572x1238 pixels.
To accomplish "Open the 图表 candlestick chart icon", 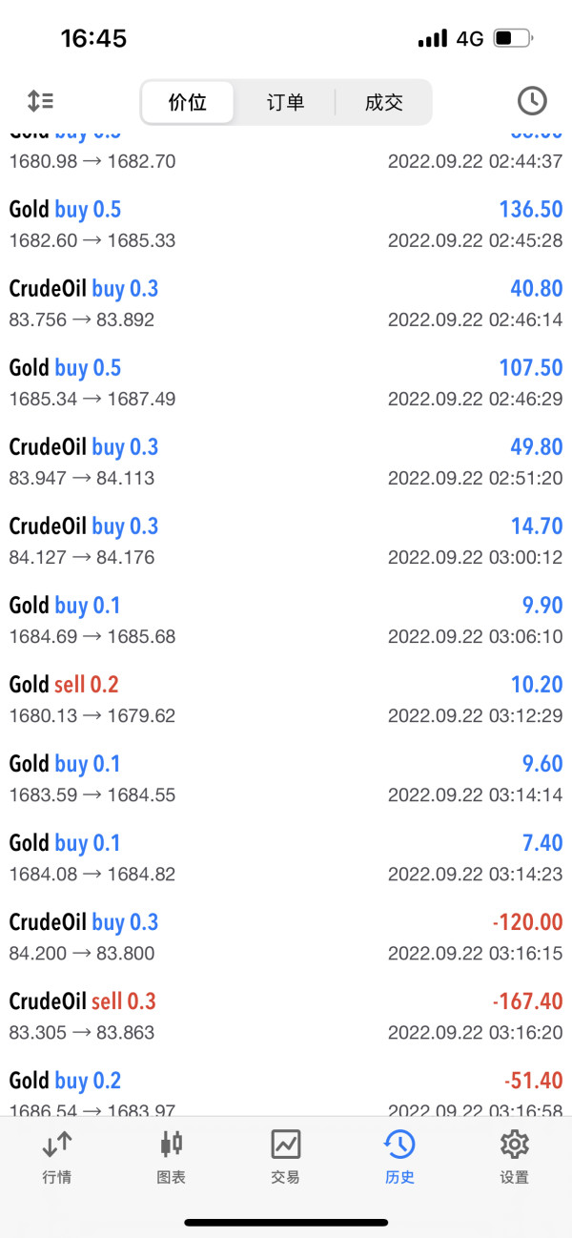I will (172, 1144).
